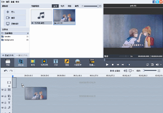This screenshot has height=113, width=163.
Task: Open the 查看 View menu
Action: click(x=13, y=2)
